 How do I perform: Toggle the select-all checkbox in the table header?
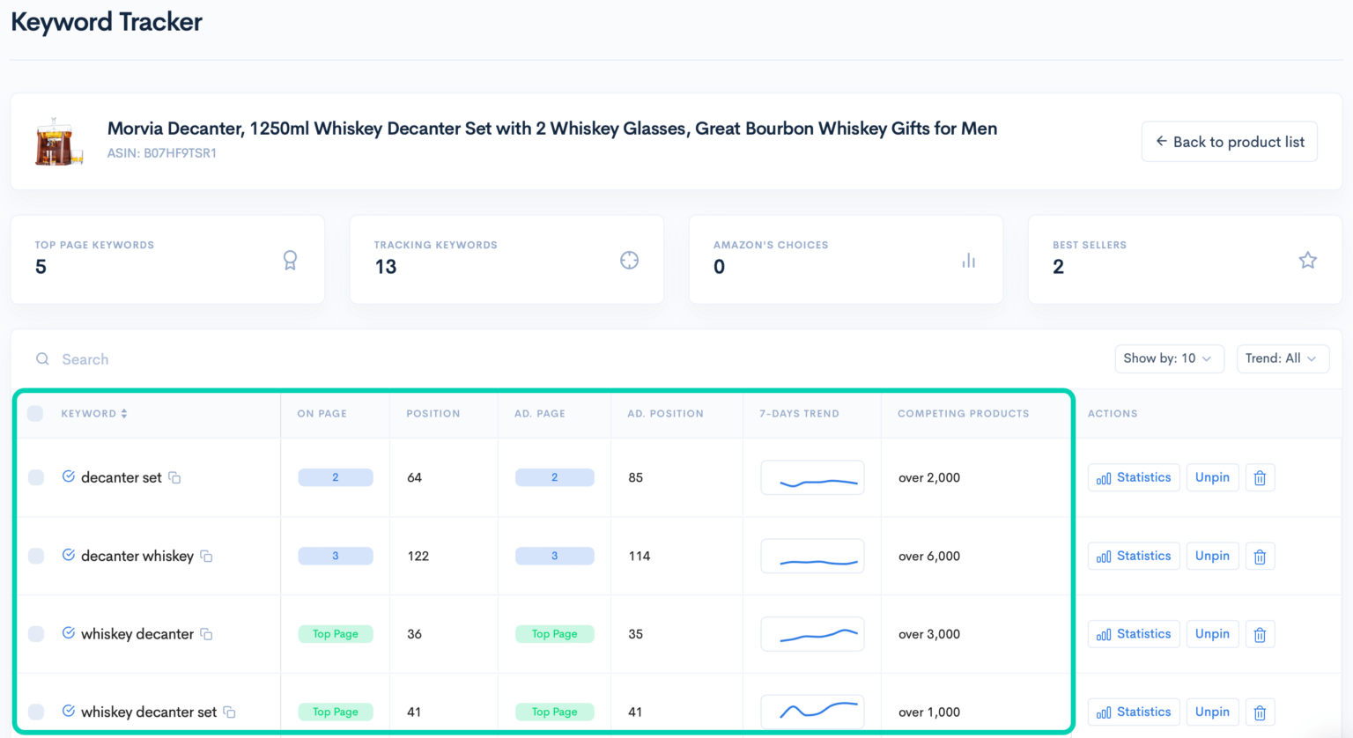point(35,413)
